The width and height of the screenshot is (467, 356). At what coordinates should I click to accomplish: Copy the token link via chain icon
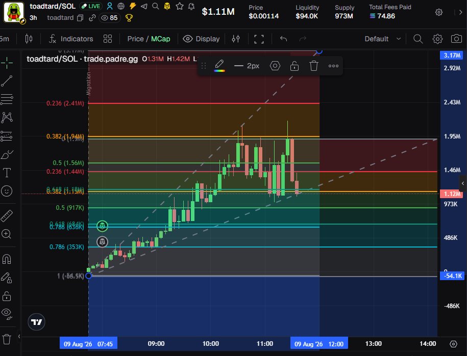(x=92, y=18)
